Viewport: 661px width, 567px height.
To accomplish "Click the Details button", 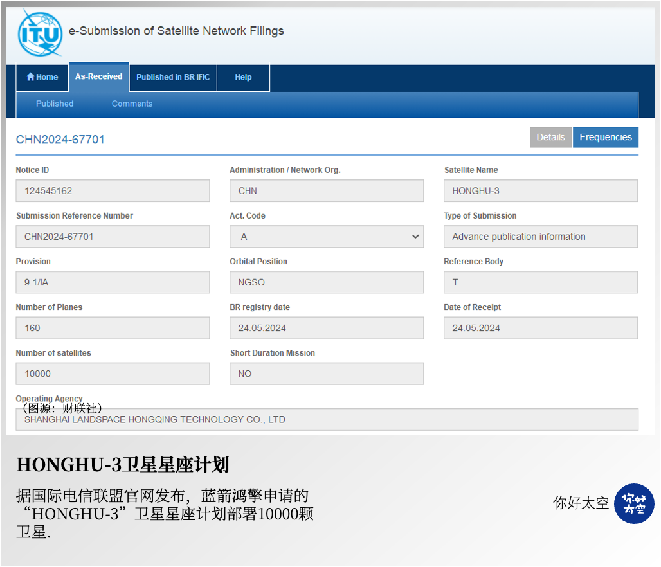I will pos(550,138).
